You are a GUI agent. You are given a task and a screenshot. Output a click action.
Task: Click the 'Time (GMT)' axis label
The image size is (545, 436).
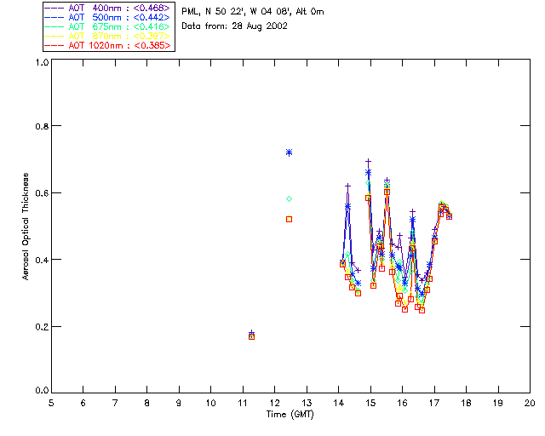(x=290, y=415)
